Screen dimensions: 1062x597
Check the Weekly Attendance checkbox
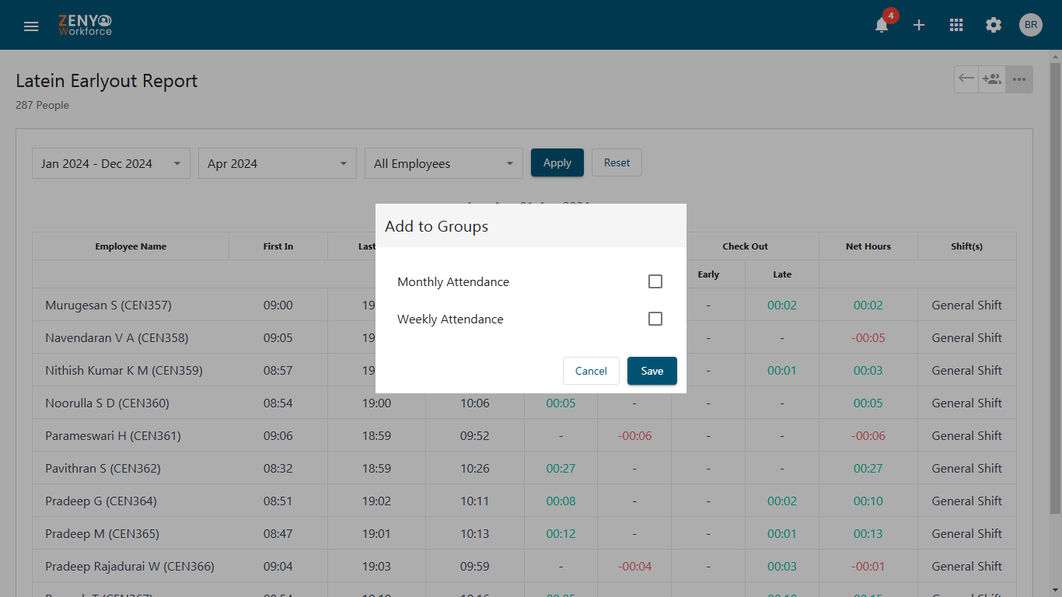655,319
